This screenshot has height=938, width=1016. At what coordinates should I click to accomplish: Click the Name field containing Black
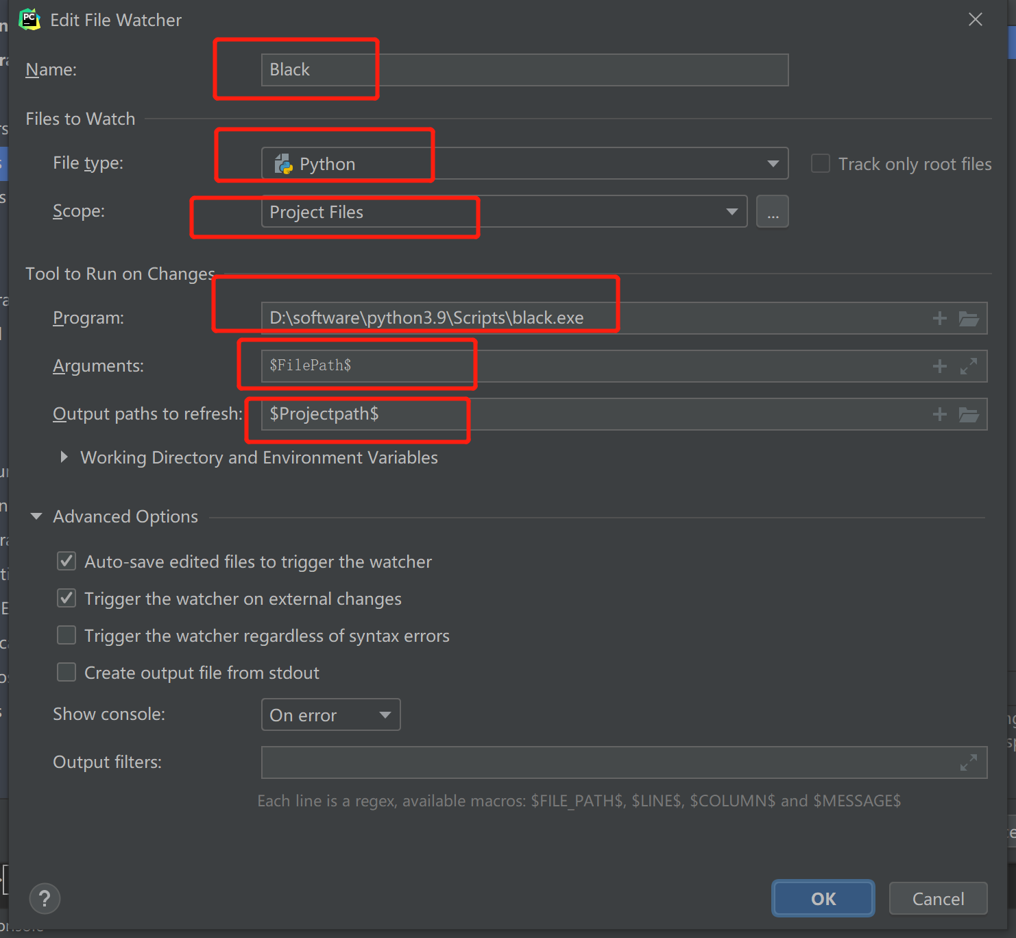(x=524, y=70)
